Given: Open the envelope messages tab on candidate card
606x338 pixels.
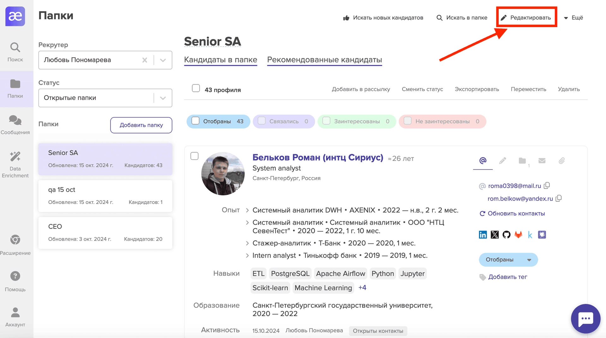Looking at the screenshot, I should pos(542,161).
